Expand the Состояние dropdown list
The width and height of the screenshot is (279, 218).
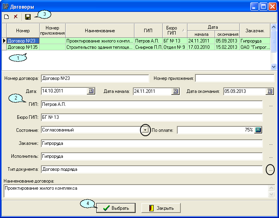point(145,130)
